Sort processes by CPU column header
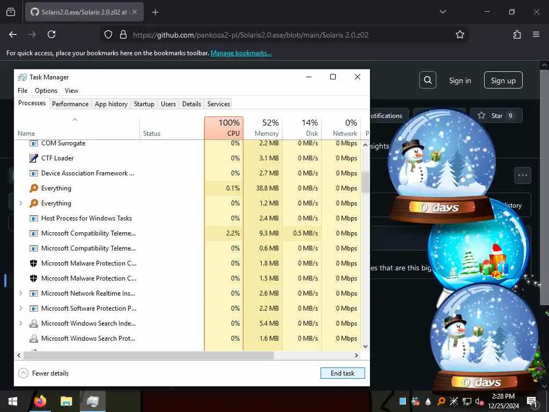 [224, 128]
